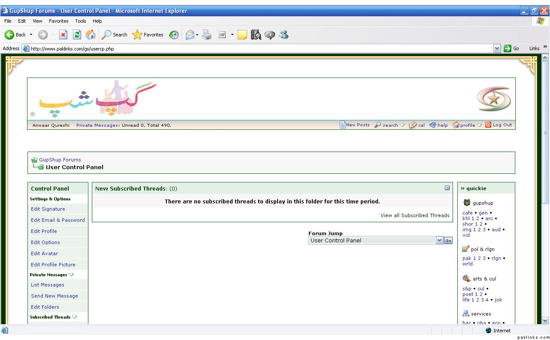Open the Favorites menu
This screenshot has height=340, width=550.
tap(58, 21)
